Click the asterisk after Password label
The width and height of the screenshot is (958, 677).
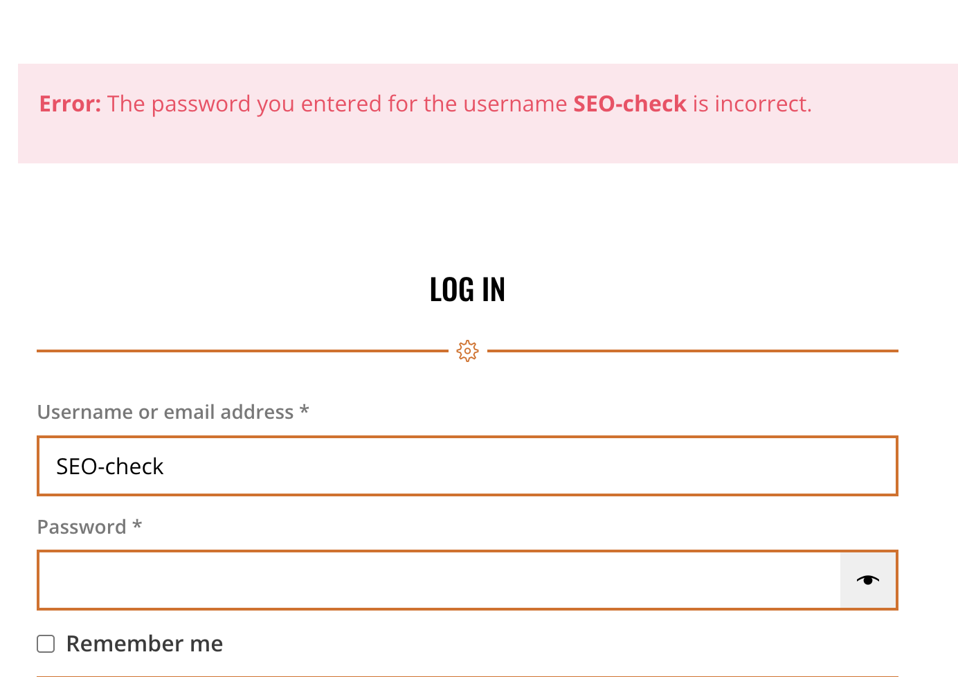pyautogui.click(x=137, y=525)
